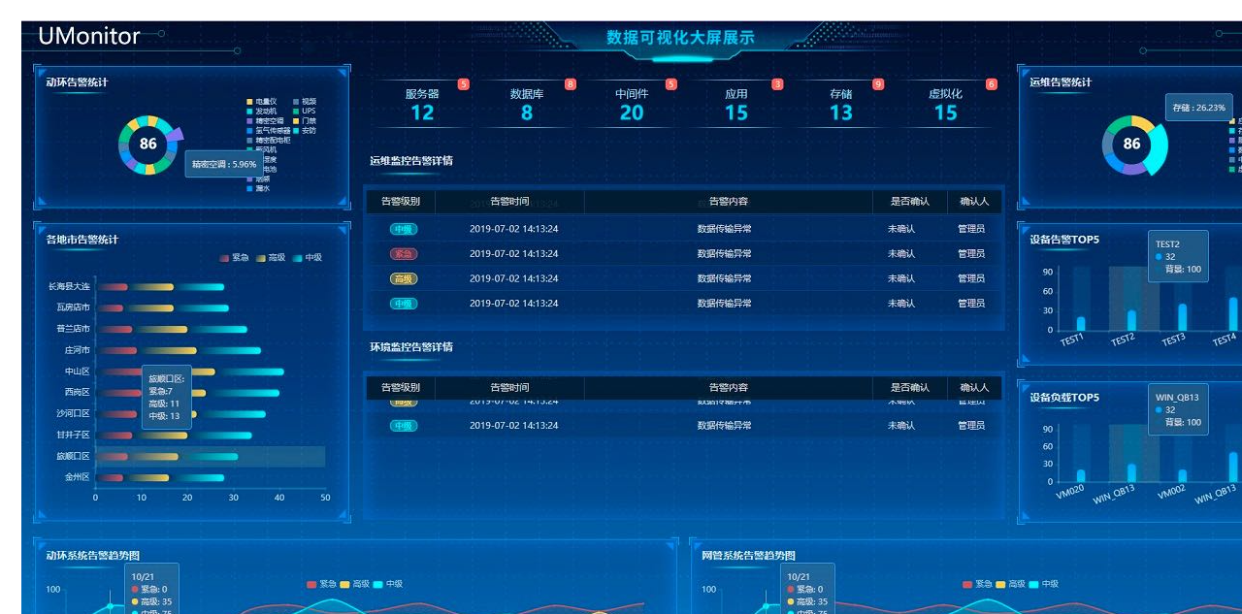Viewport: 1242px width, 614px height.
Task: Click the 庄河市 bar row label
Action: coord(77,351)
